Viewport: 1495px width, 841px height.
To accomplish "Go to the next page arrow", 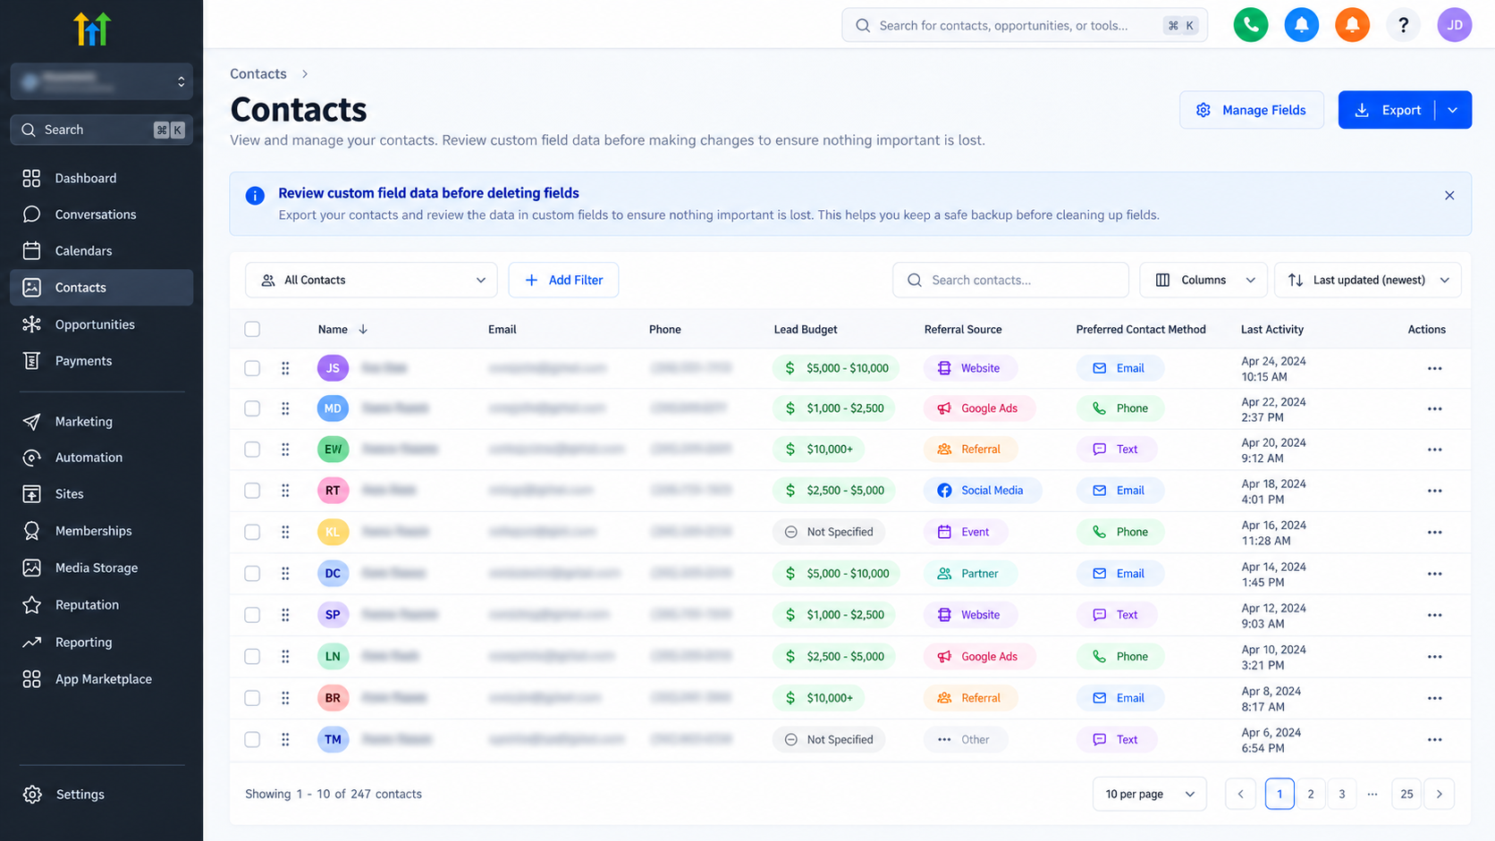I will 1439,794.
